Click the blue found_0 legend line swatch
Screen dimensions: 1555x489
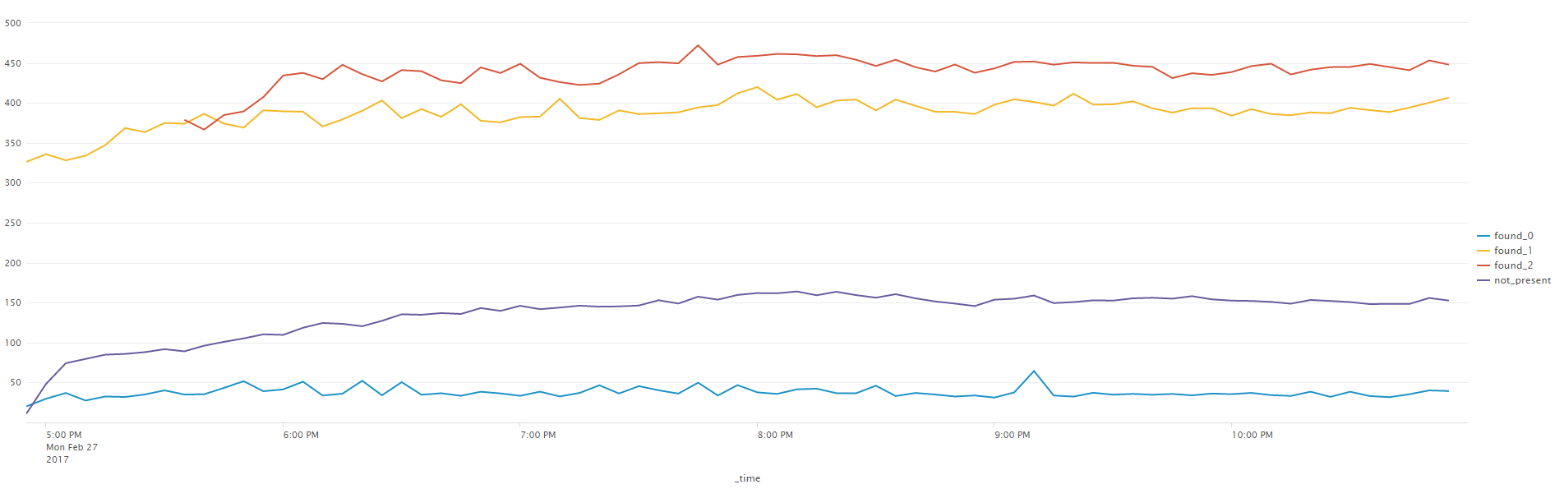[x=1483, y=236]
